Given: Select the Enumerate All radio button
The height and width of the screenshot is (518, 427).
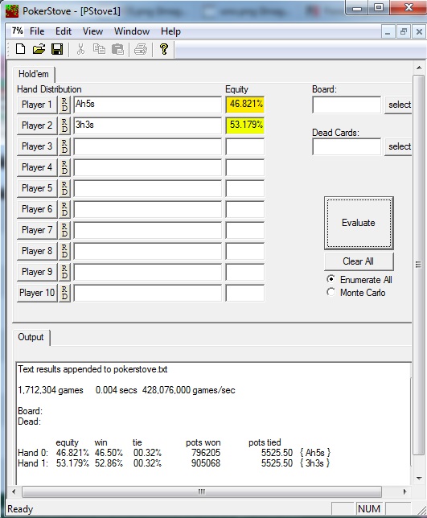Looking at the screenshot, I should pyautogui.click(x=331, y=279).
